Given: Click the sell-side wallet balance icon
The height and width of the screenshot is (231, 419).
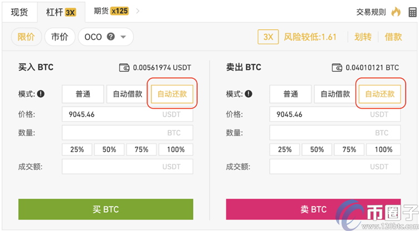Looking at the screenshot, I should click(337, 68).
